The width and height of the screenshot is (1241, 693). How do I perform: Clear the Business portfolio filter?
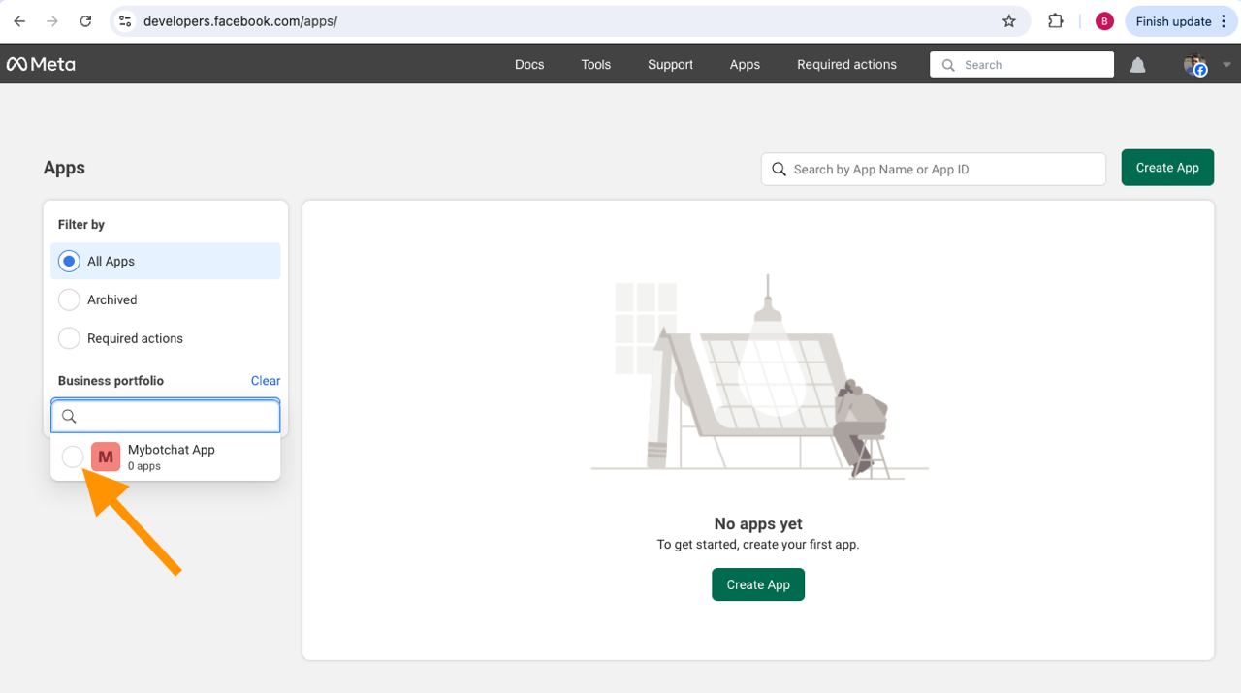point(265,381)
